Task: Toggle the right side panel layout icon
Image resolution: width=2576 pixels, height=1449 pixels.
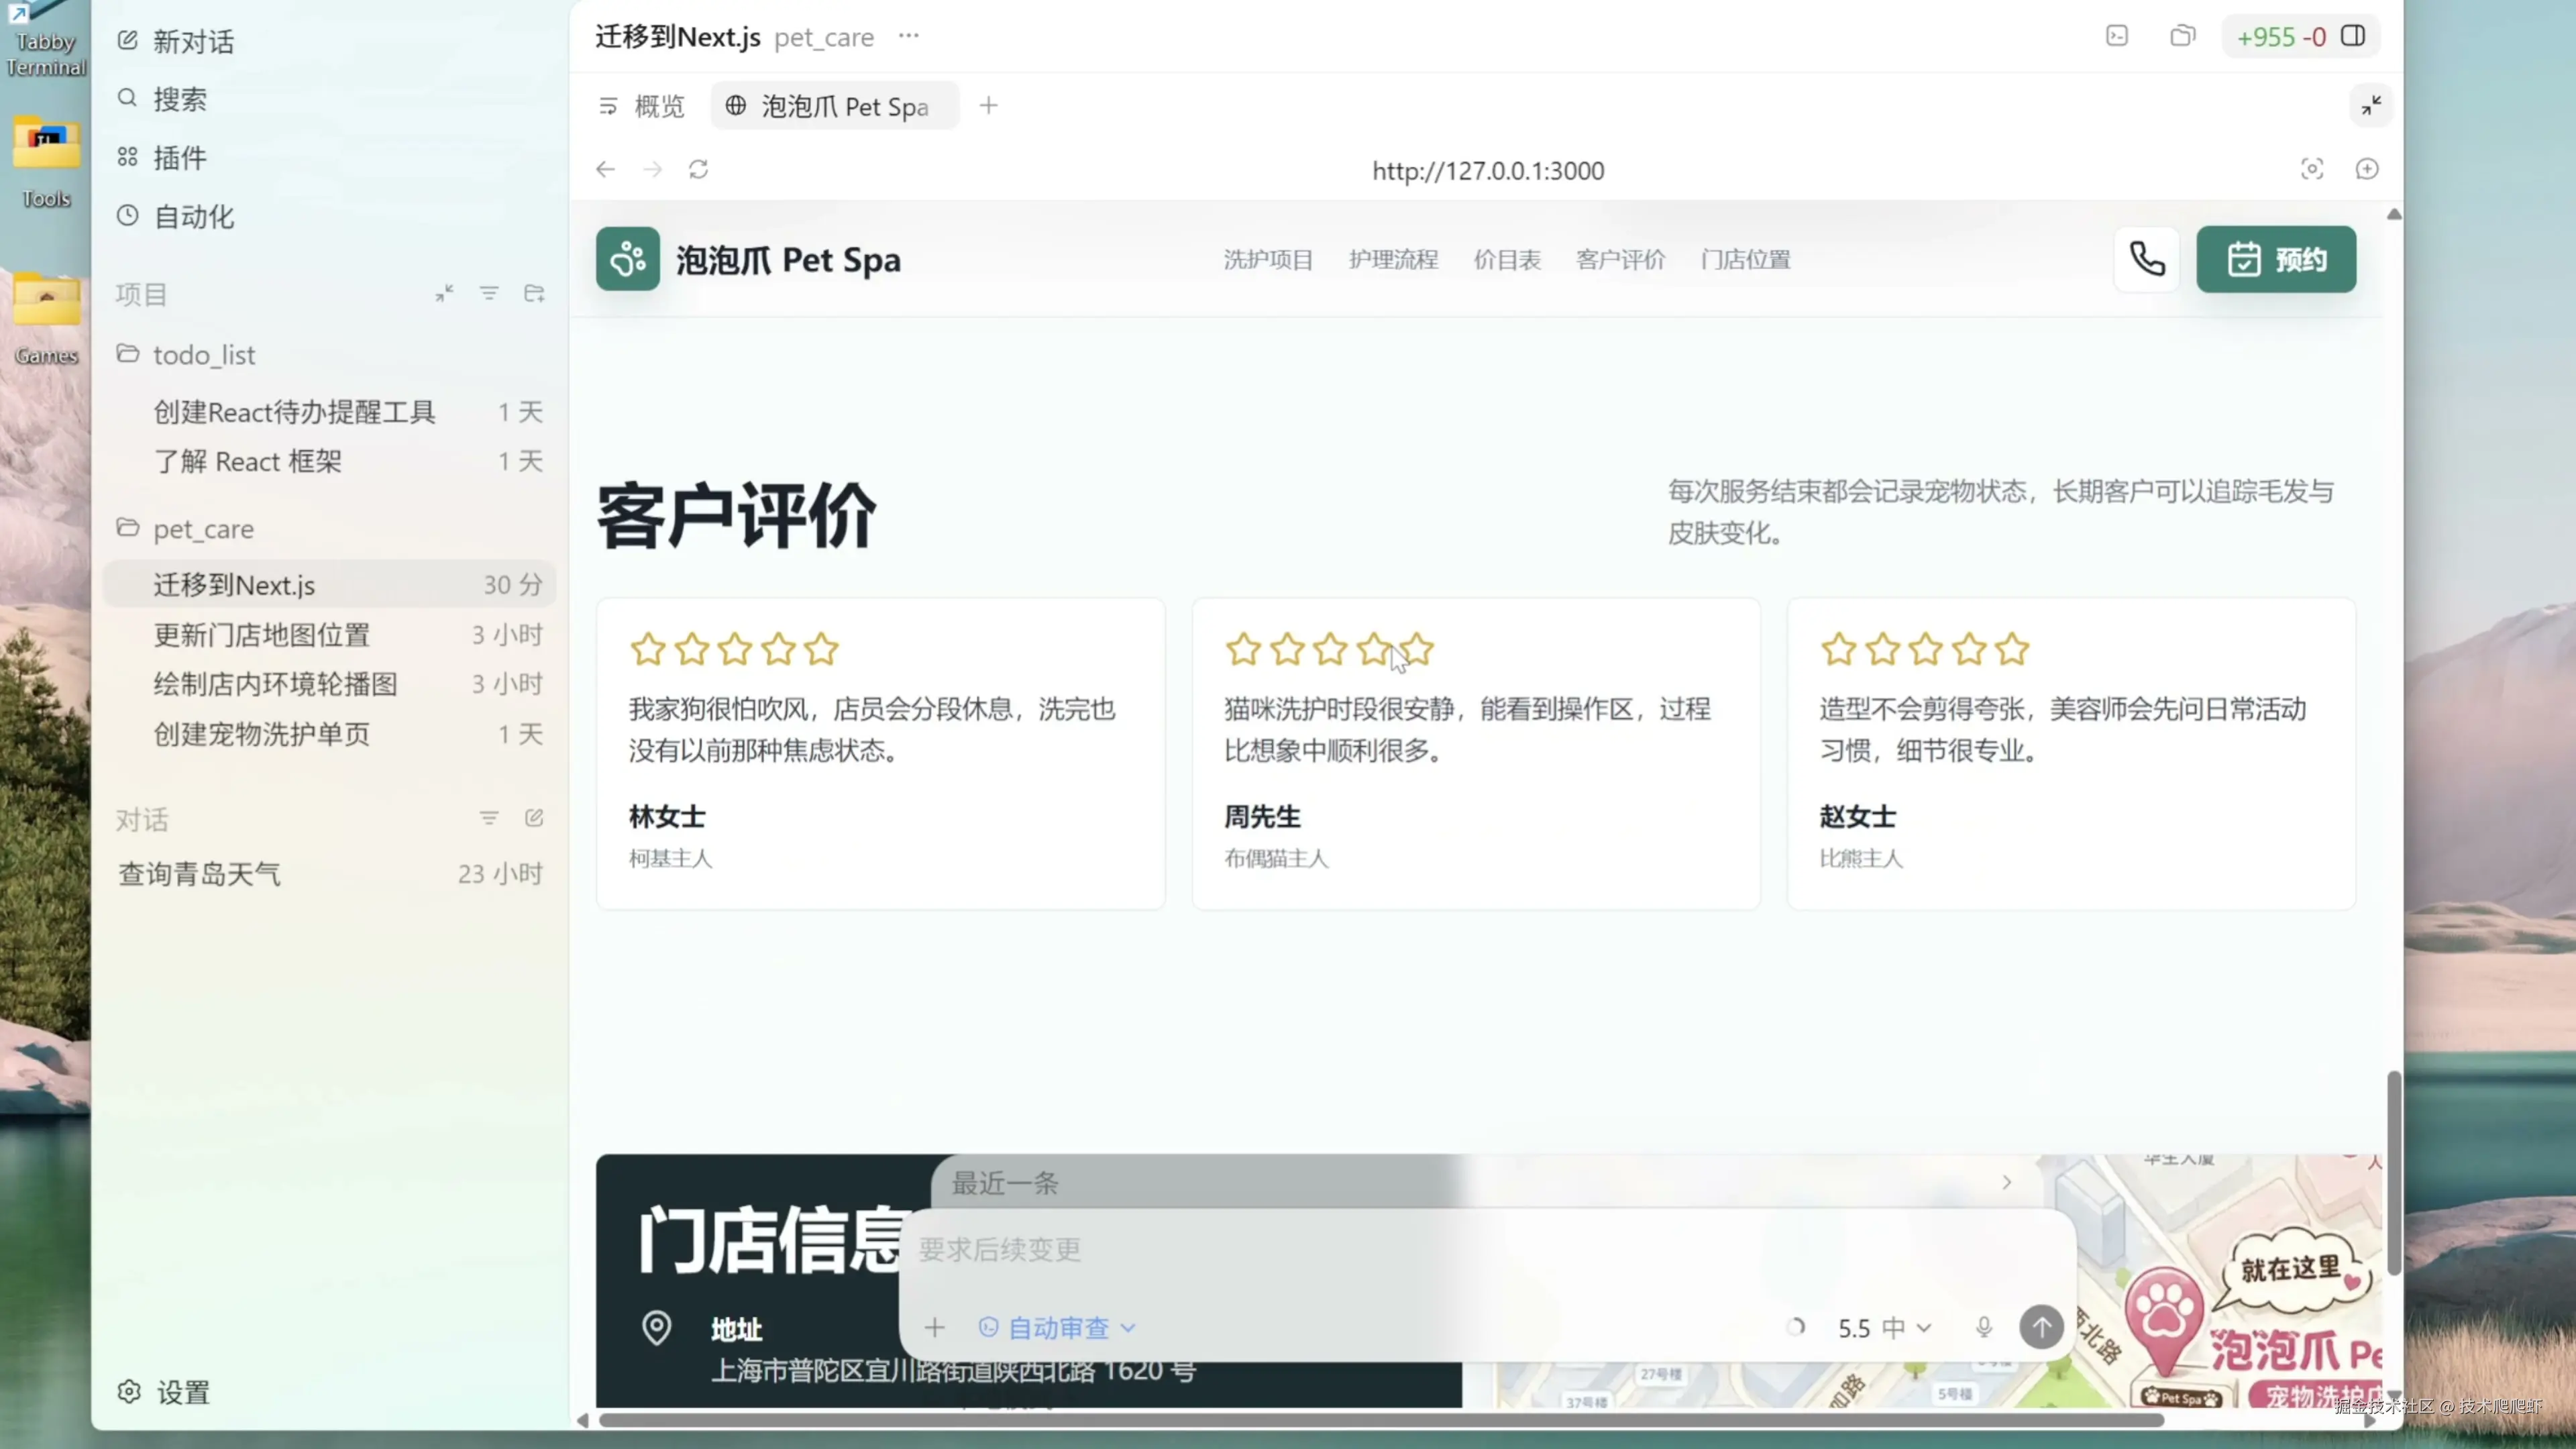Action: click(2353, 37)
